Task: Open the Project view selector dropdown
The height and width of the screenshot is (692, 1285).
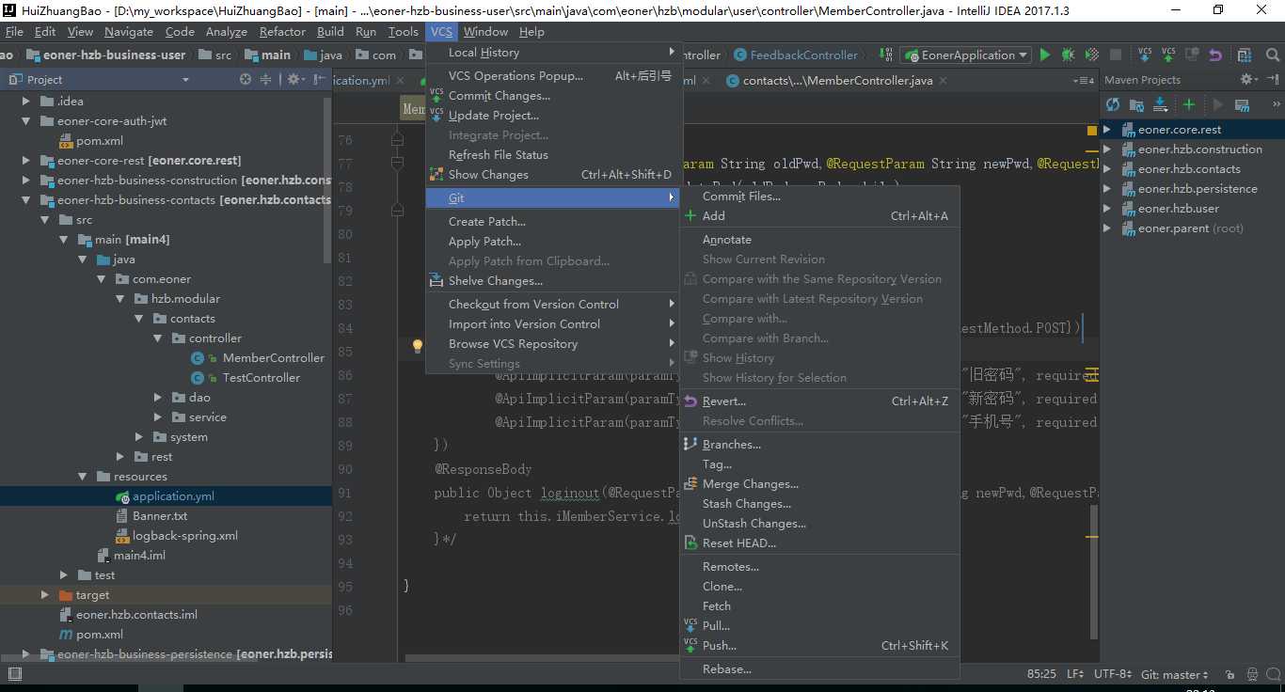Action: [x=185, y=80]
